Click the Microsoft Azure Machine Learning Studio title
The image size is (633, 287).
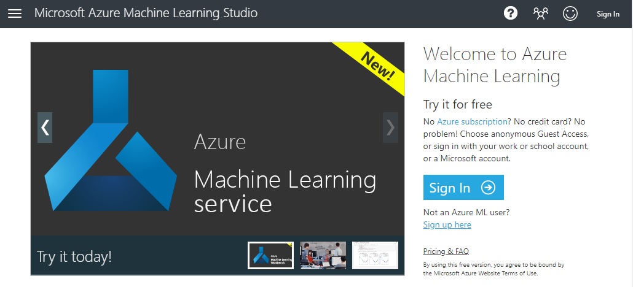tap(146, 13)
